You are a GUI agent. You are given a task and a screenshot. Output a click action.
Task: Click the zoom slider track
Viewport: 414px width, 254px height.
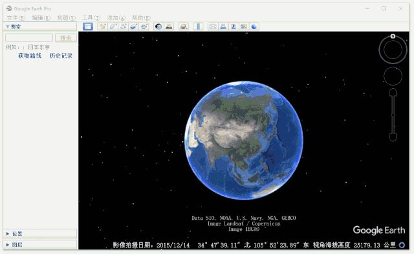393,115
